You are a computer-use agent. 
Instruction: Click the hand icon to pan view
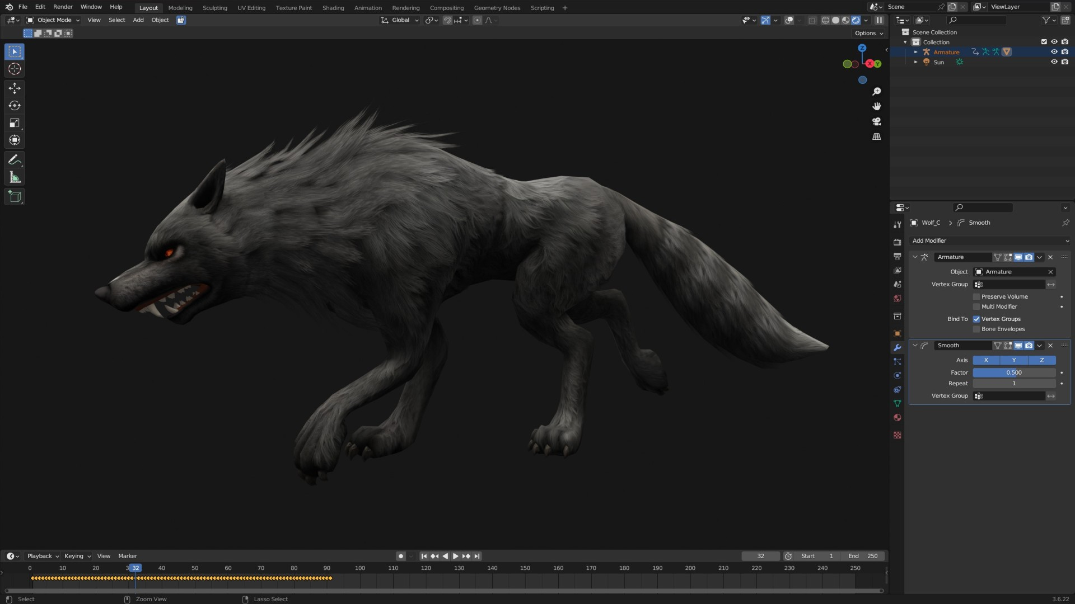click(877, 106)
